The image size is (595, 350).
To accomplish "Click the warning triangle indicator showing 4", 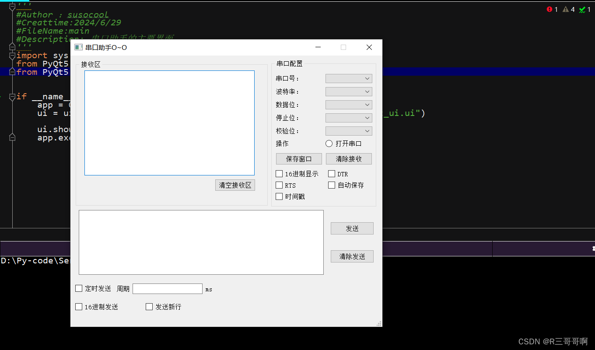I will click(565, 9).
